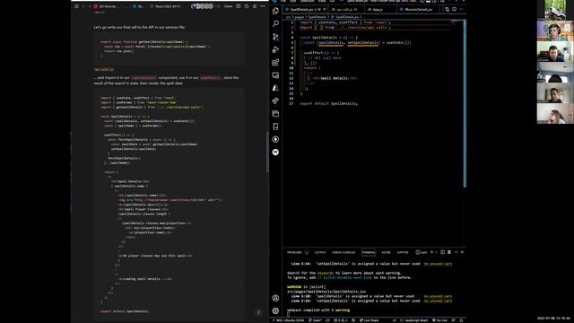Click the terminal shell name label
This screenshot has width=574, height=323.
422,252
